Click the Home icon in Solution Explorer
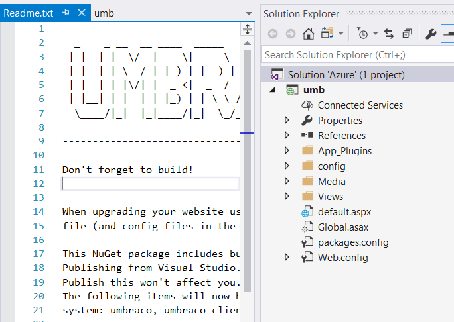The image size is (454, 322). (309, 34)
